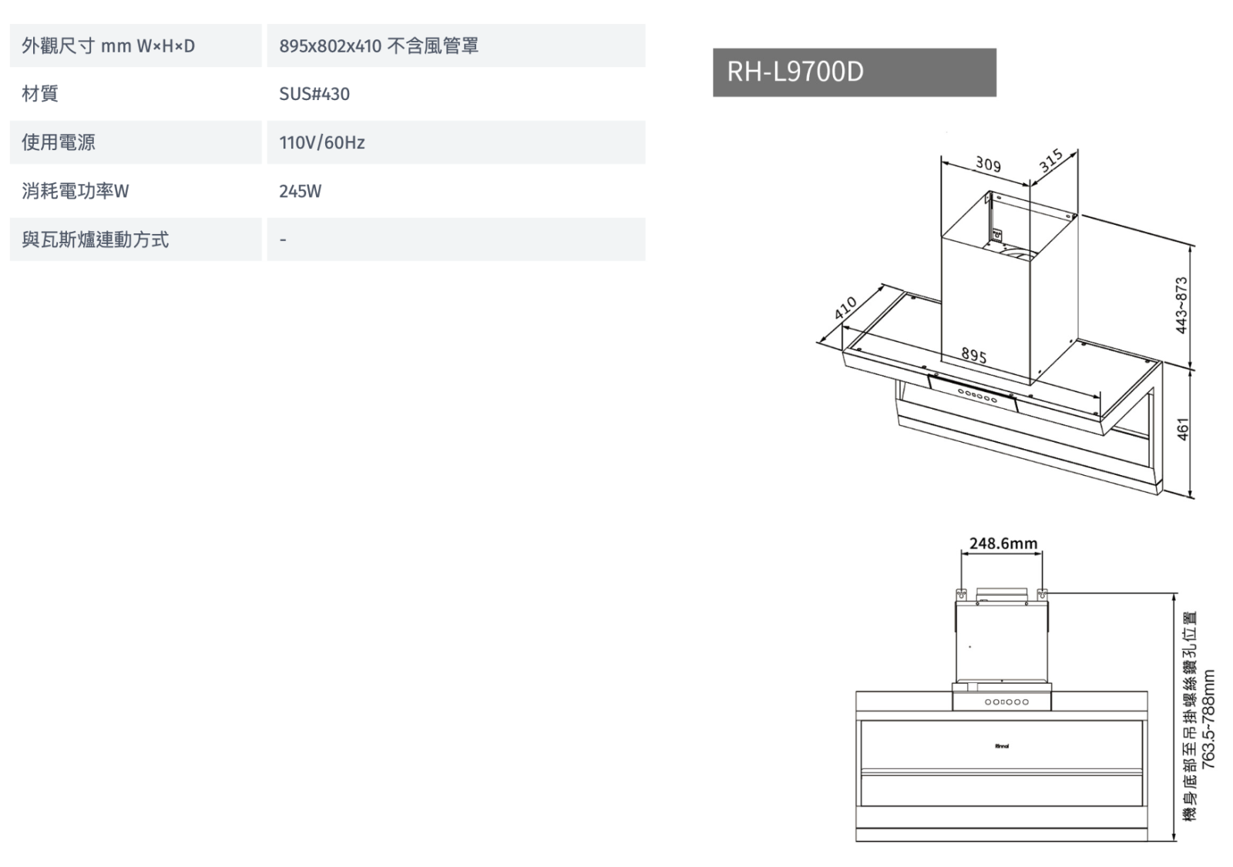Click the '410' depth dimension
Image resolution: width=1233 pixels, height=867 pixels.
(845, 308)
